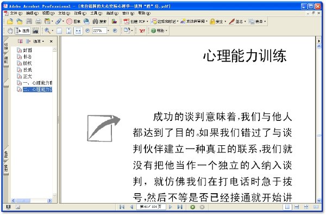Select Continuous-Facing layout in status bar
This screenshot has height=215, width=326.
click(x=306, y=207)
